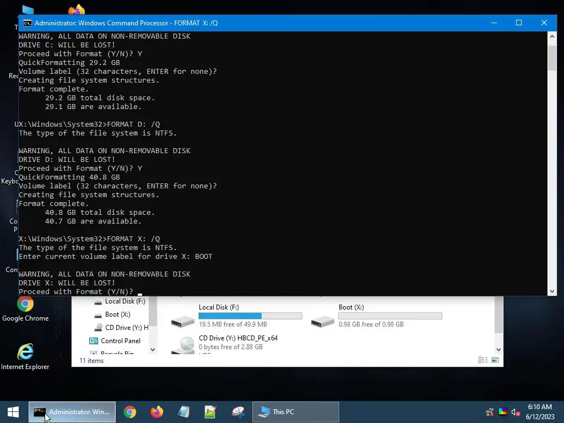Open the clock showing 6:10 AM
The width and height of the screenshot is (564, 423).
click(x=540, y=412)
